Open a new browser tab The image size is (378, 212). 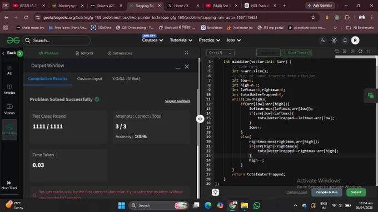pyautogui.click(x=285, y=6)
